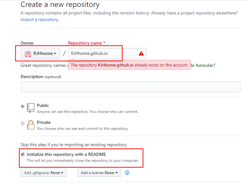
Task: Click the repository already exists error message
Action: click(129, 65)
